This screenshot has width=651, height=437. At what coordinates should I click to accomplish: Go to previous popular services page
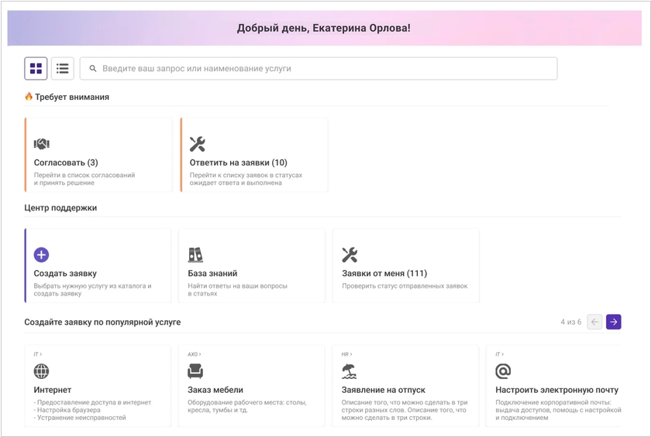click(x=594, y=322)
